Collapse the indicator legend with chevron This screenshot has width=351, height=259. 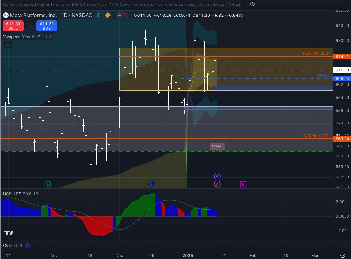pyautogui.click(x=7, y=45)
